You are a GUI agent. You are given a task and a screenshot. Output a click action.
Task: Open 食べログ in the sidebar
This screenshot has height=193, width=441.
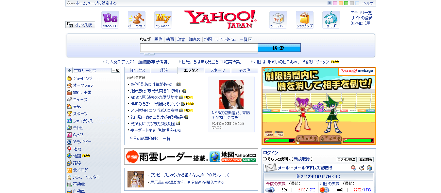[x=80, y=170]
